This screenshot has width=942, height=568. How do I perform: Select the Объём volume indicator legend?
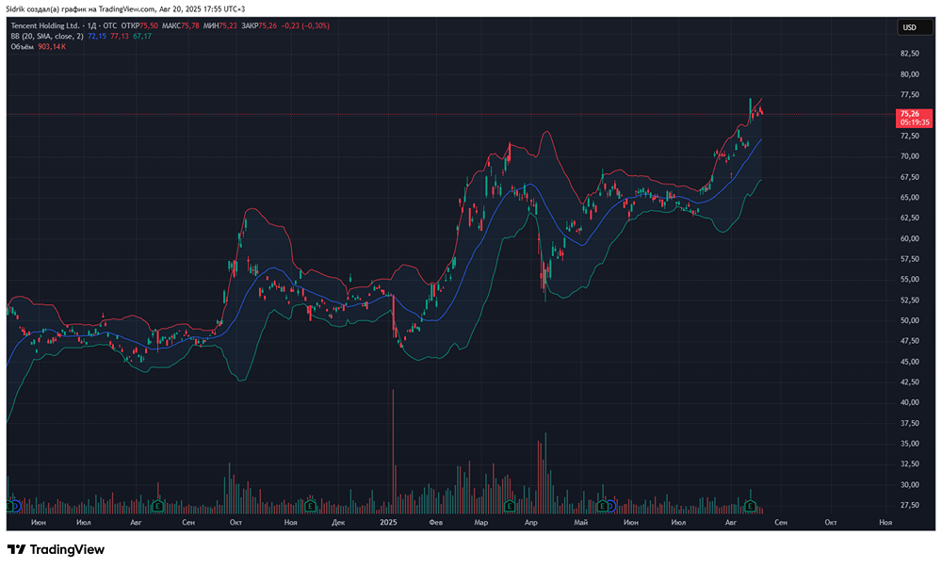[x=23, y=47]
